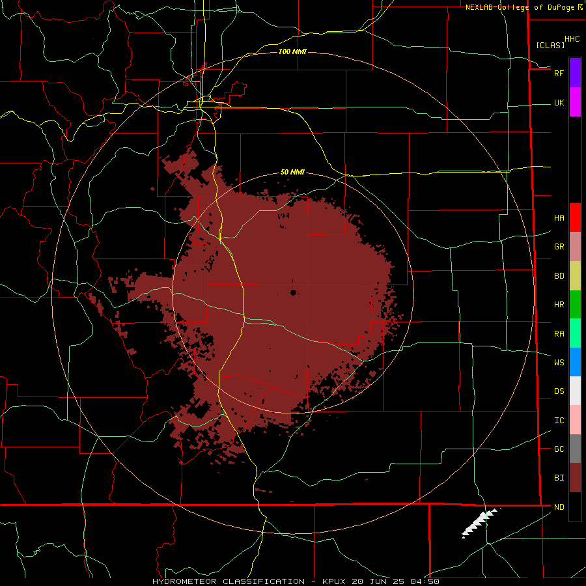
Task: Click the UK legend label
Action: [x=559, y=102]
